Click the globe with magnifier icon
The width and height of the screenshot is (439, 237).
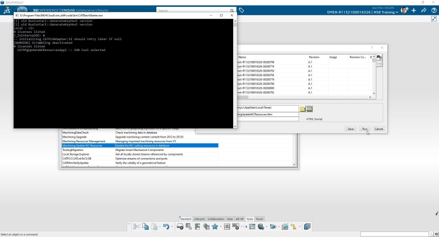pos(261,227)
